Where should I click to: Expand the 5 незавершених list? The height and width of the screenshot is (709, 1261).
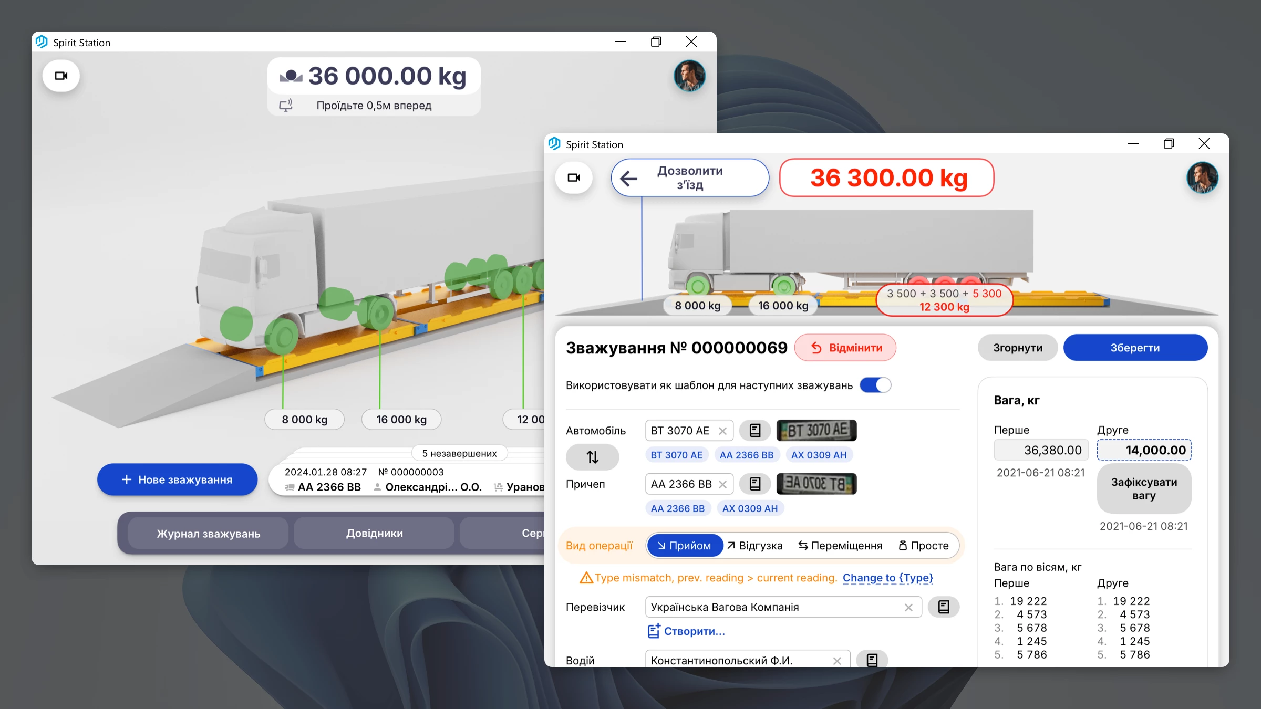459,453
